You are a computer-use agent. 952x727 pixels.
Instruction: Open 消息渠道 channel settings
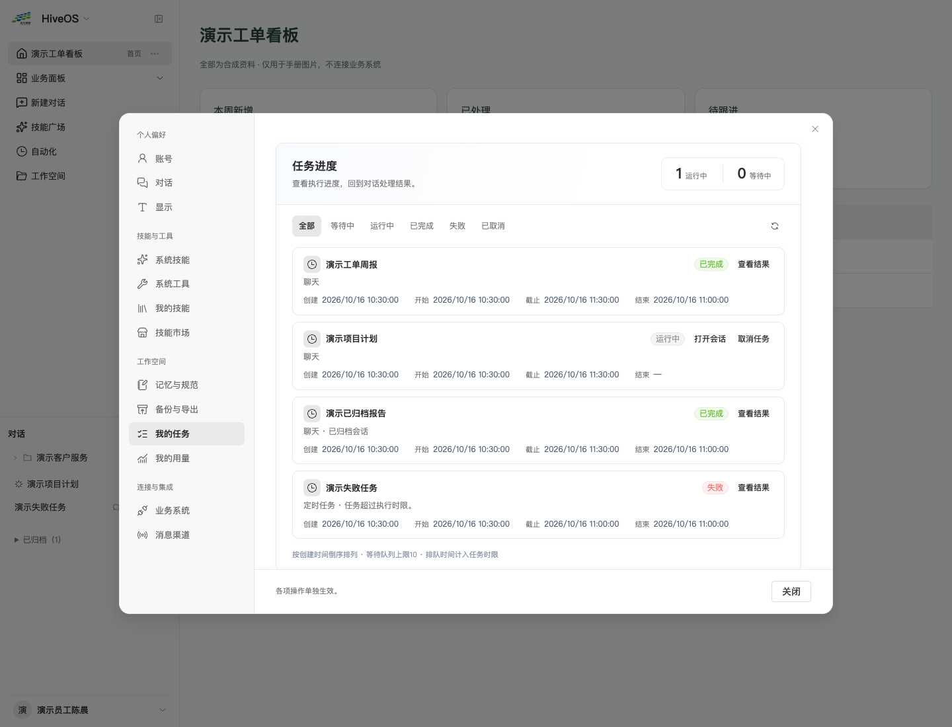click(x=186, y=535)
